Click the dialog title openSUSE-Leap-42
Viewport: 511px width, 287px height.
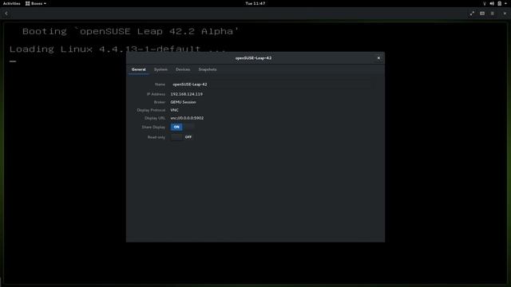point(253,58)
